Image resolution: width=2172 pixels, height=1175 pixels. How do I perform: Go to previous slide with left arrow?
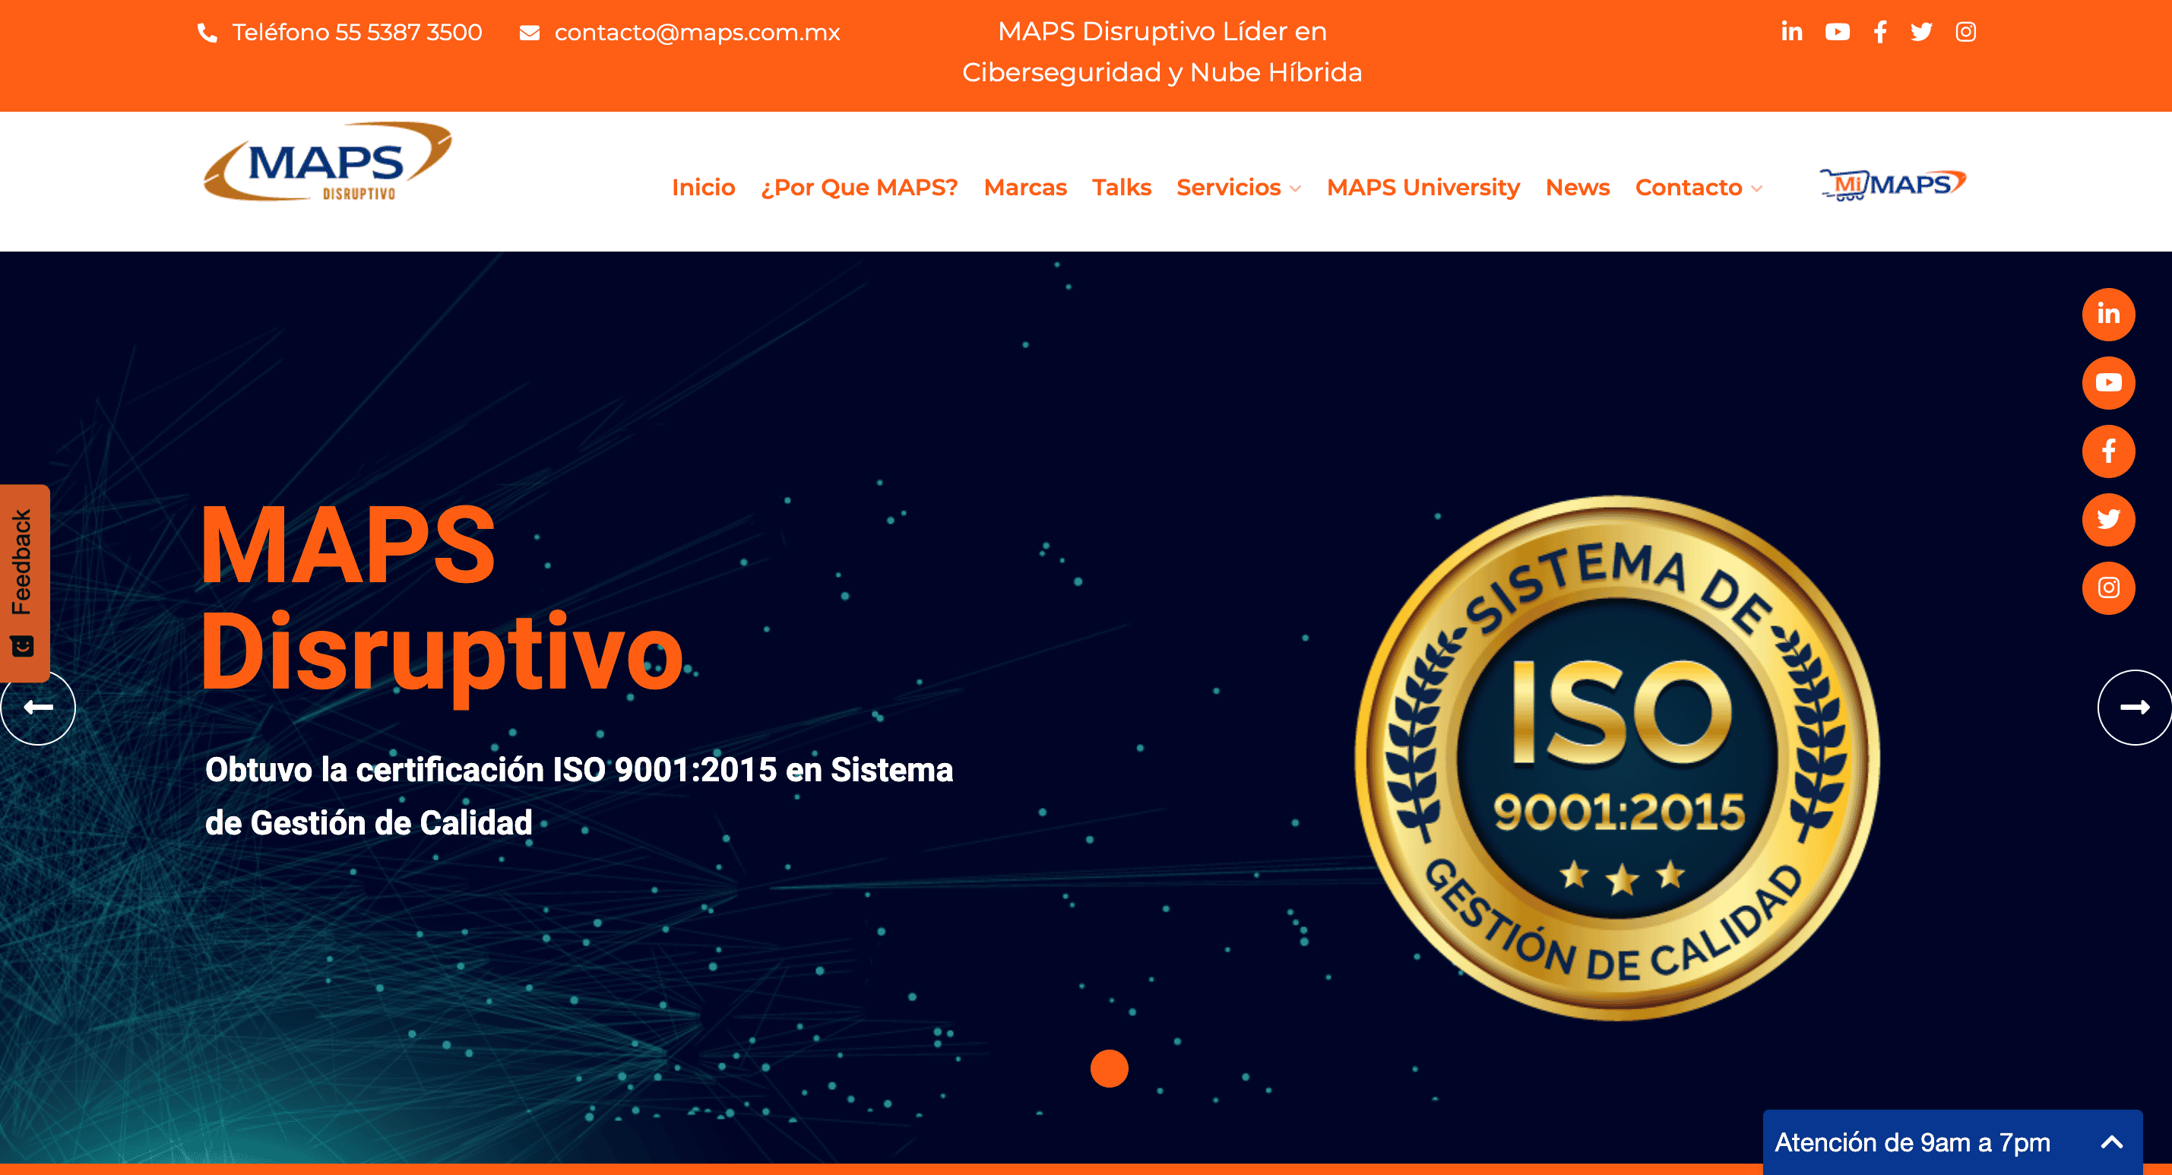38,707
